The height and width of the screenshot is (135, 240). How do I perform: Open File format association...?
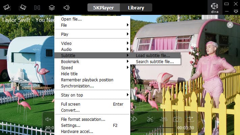(x=92, y=119)
